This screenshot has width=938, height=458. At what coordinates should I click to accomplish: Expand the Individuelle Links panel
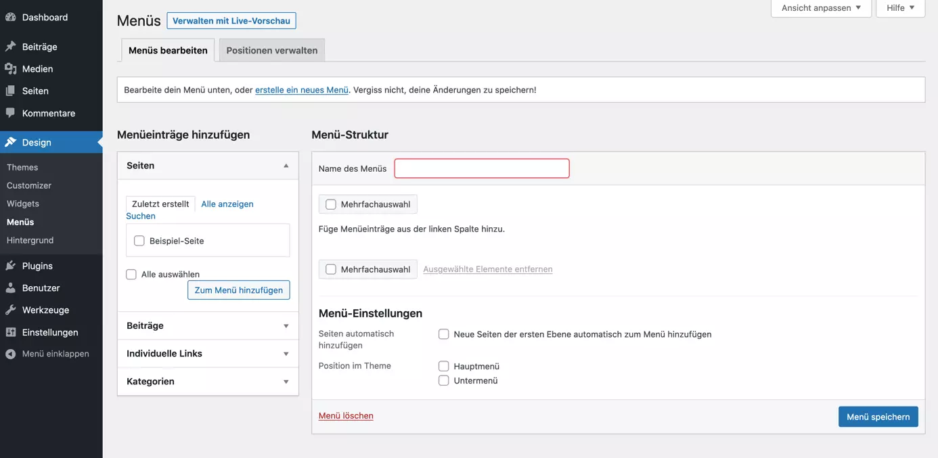(208, 354)
